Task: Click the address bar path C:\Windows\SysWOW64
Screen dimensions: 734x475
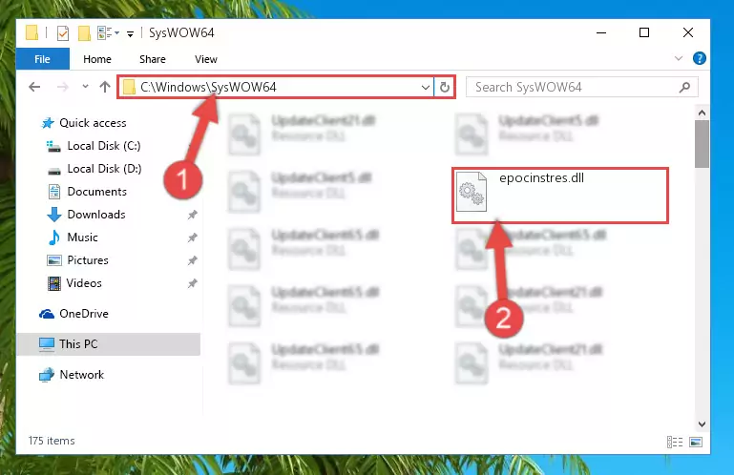Action: (x=208, y=87)
